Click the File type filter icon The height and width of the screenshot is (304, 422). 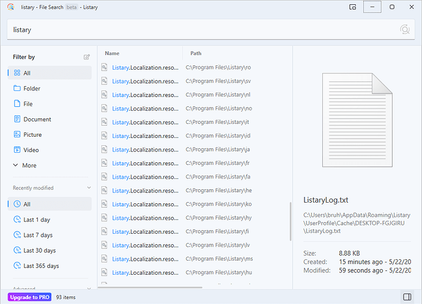tap(17, 104)
